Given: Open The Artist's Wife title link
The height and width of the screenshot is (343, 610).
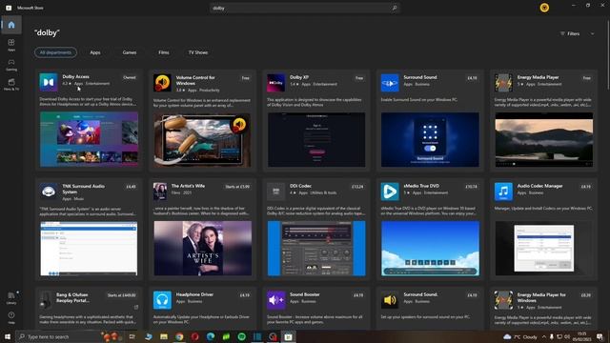Looking at the screenshot, I should coord(189,186).
